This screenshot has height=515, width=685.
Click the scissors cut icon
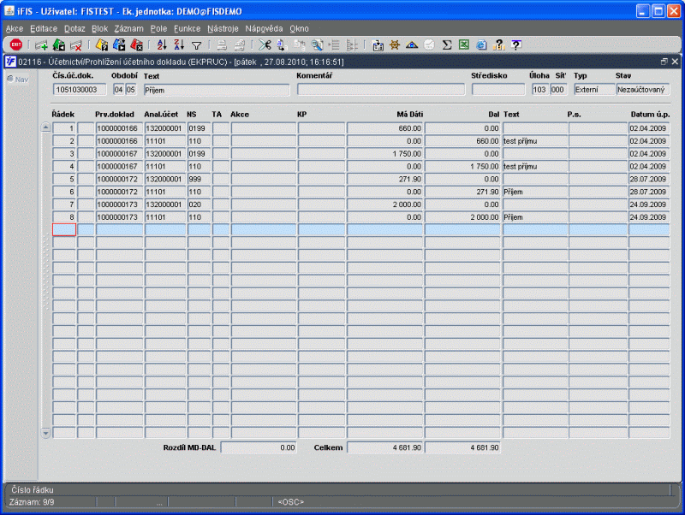[x=265, y=45]
